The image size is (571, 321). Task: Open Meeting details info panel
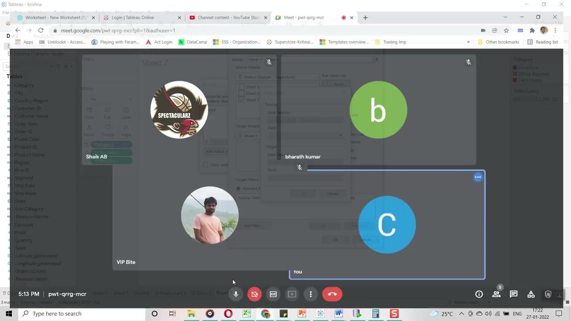pyautogui.click(x=479, y=294)
